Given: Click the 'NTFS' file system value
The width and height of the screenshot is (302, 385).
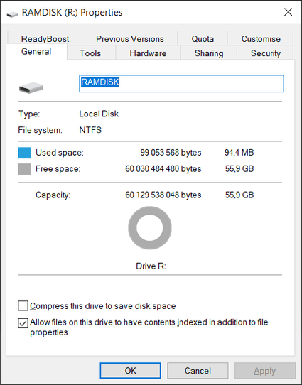Looking at the screenshot, I should (90, 130).
